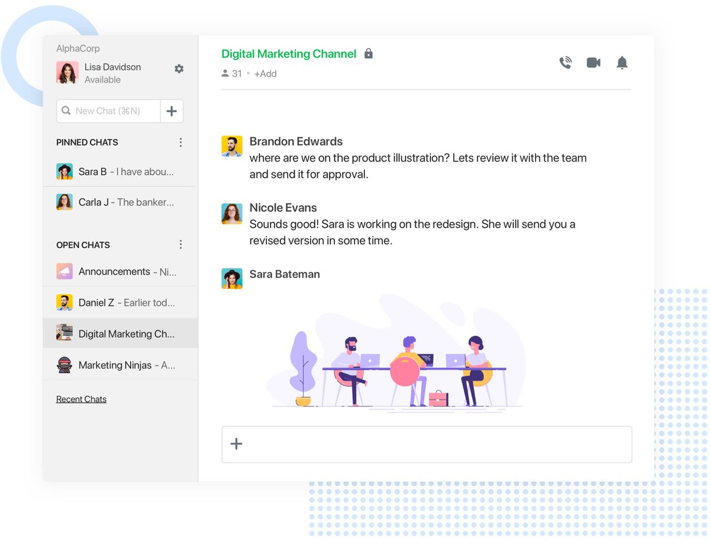Click plus attachment icon in message box
710x556 pixels.
coord(236,444)
